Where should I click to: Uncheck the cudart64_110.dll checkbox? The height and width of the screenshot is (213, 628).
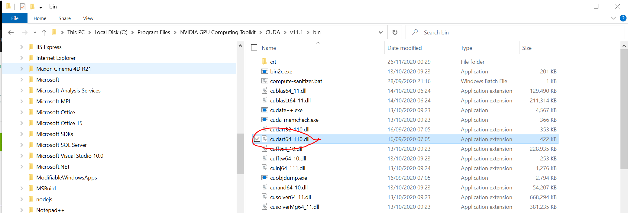click(x=257, y=139)
